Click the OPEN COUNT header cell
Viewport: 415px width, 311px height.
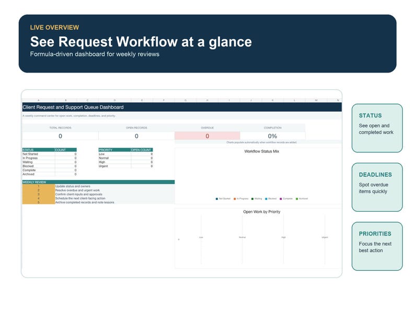pyautogui.click(x=142, y=150)
